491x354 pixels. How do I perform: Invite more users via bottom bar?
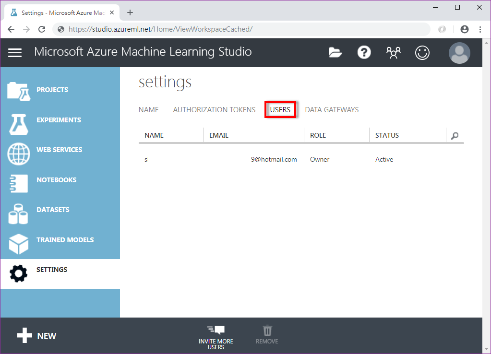click(x=216, y=337)
